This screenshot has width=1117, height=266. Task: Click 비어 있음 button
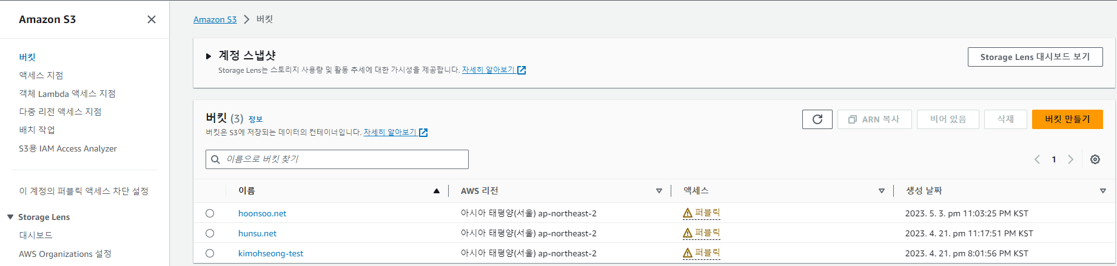tap(948, 119)
